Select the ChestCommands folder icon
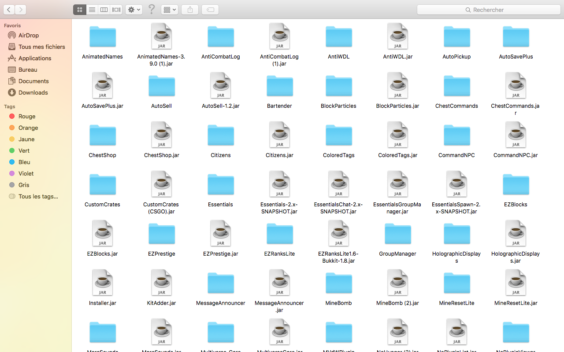This screenshot has height=352, width=564. [457, 86]
